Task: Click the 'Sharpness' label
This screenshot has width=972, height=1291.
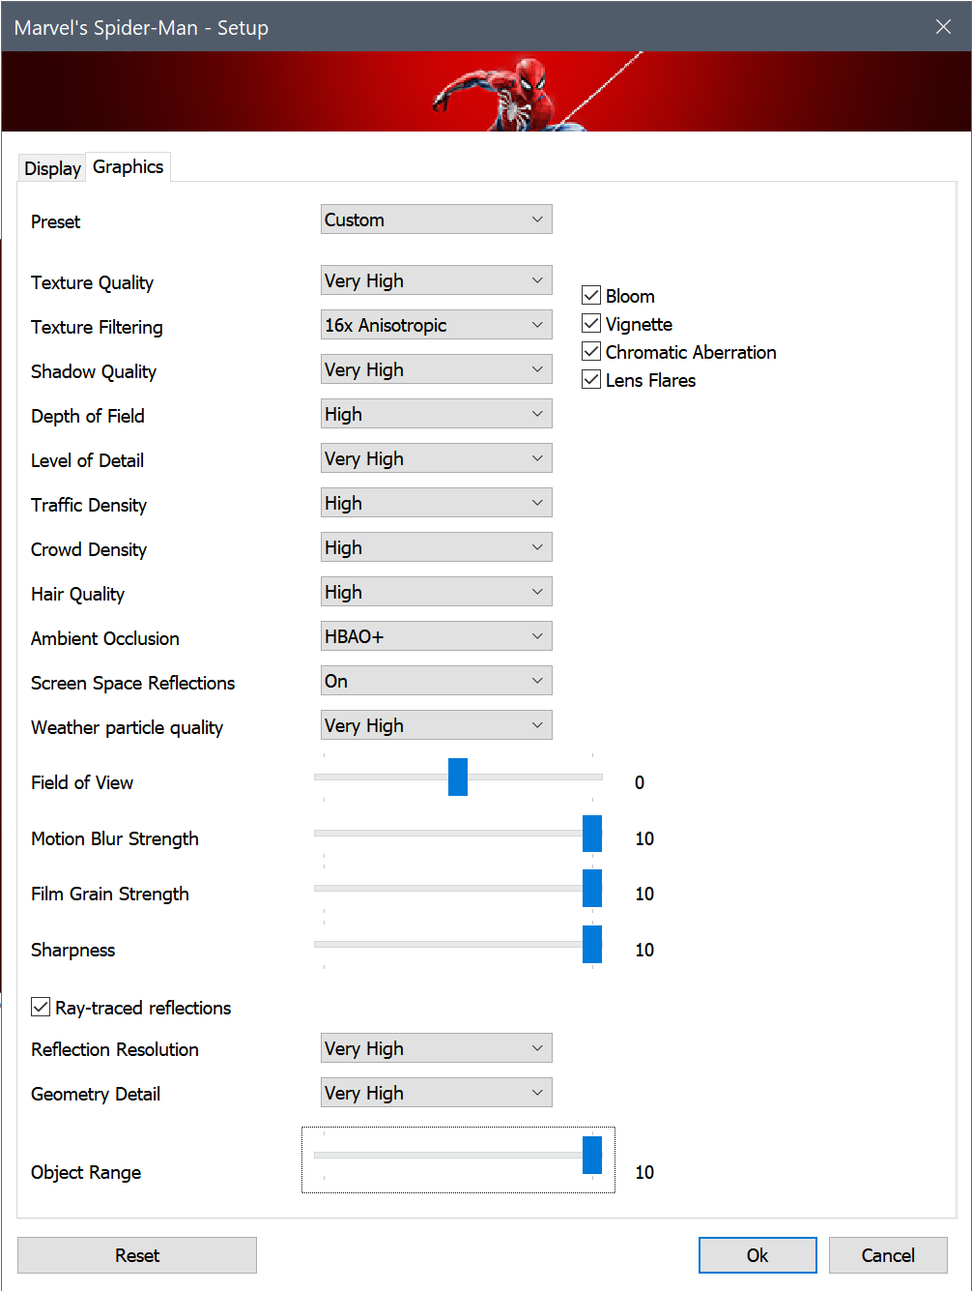Action: [x=73, y=950]
